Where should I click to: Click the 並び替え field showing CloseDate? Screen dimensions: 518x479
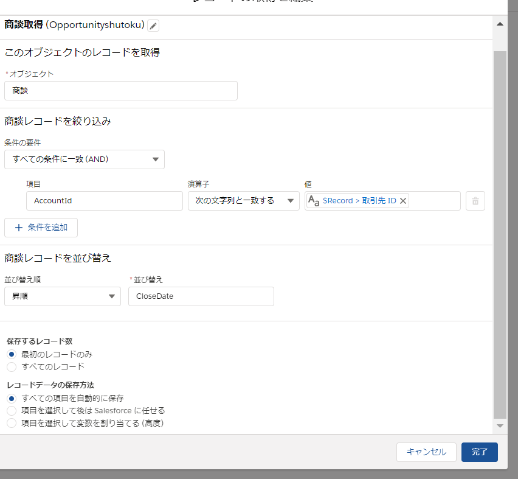click(x=201, y=296)
